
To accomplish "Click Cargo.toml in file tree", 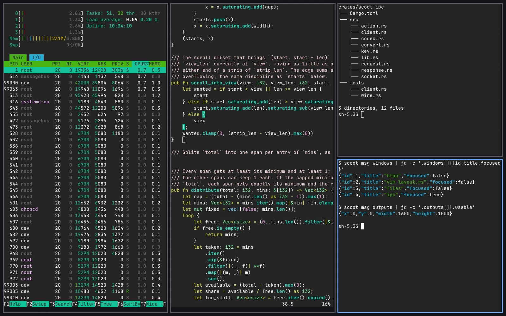I will point(364,13).
